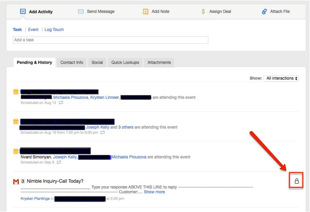Click the Assign Deal dollar icon
The height and width of the screenshot is (212, 310).
tap(203, 12)
